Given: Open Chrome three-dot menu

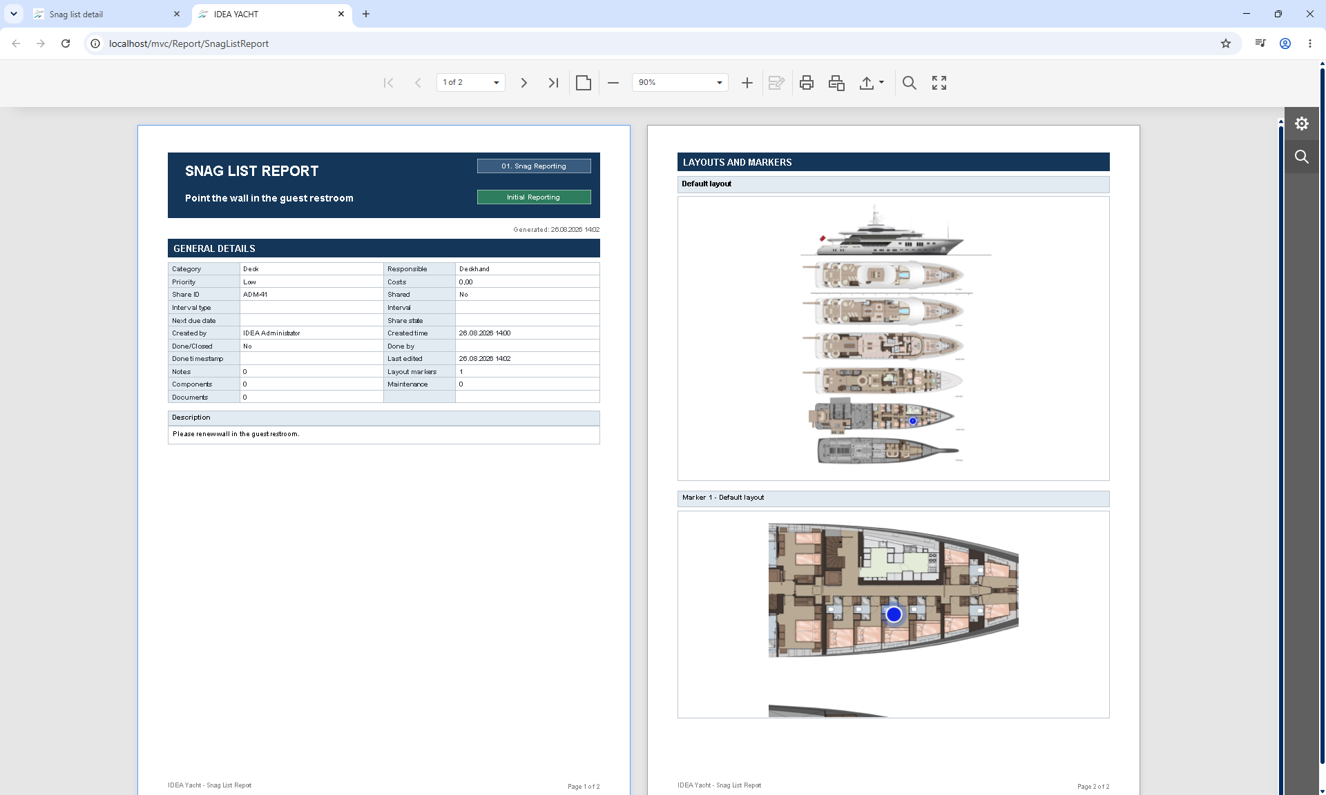Looking at the screenshot, I should pyautogui.click(x=1310, y=43).
